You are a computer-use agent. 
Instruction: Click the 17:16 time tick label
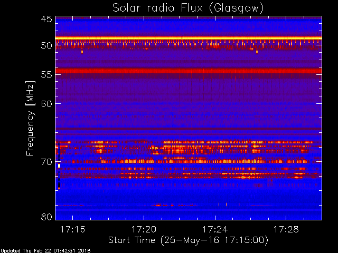[x=73, y=230]
